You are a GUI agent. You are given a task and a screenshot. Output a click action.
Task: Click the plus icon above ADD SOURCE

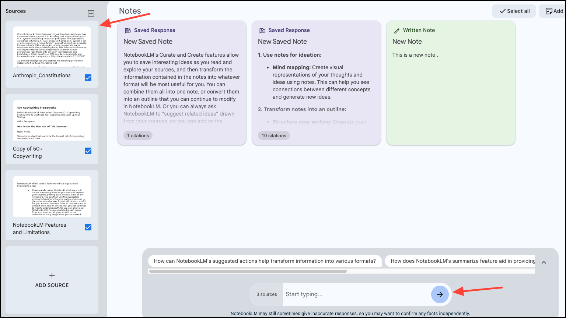[52, 275]
